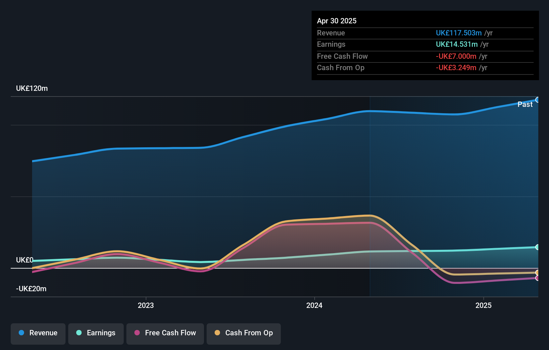Click the yellow Cash From Op legend dot
The width and height of the screenshot is (549, 350).
(x=218, y=333)
